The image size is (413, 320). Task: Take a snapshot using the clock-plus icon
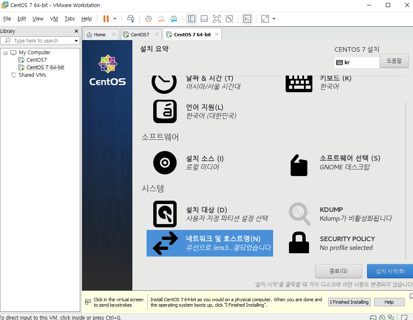coord(148,19)
